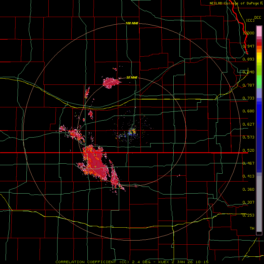Image resolution: width=264 pixels, height=264 pixels.
Task: Click the CORRELATION COEFFICIENT (CC) caption text
Action: [92, 262]
